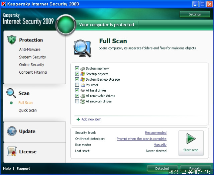
Task: Select Anti-Malware under Protection
Action: (x=30, y=50)
